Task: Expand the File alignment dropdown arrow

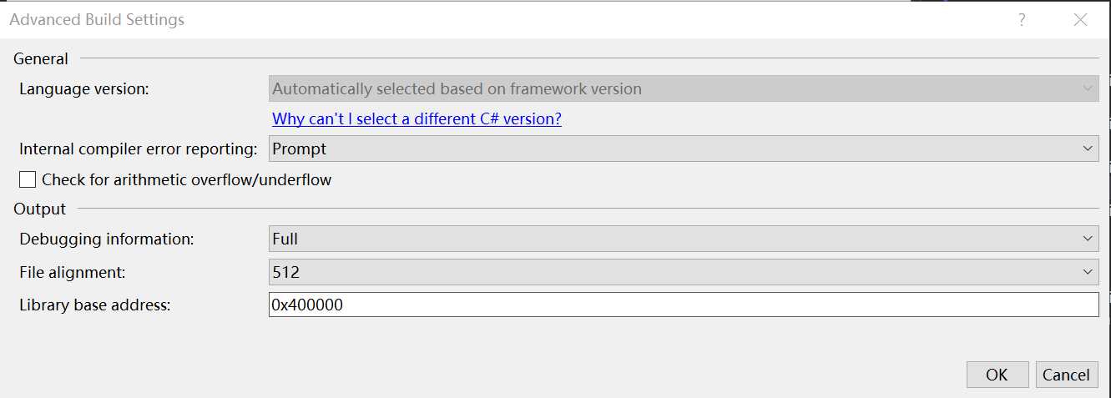Action: [x=1088, y=272]
